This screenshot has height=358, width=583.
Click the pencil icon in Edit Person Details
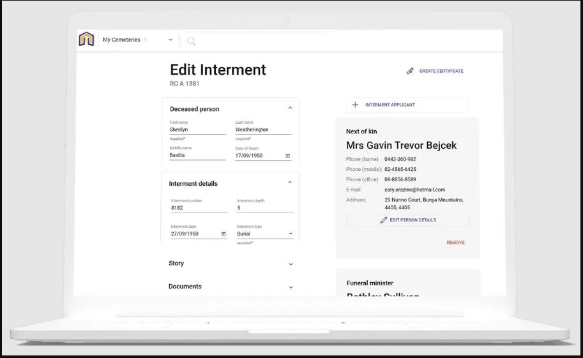(x=383, y=220)
